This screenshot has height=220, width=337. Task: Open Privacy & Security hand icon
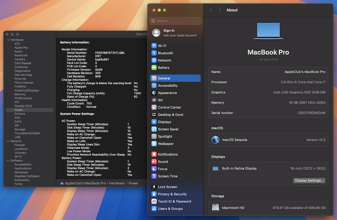[x=154, y=194]
